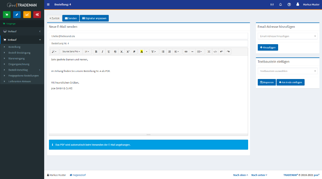
Task: Click the undo arrow in the editor
Action: click(222, 52)
